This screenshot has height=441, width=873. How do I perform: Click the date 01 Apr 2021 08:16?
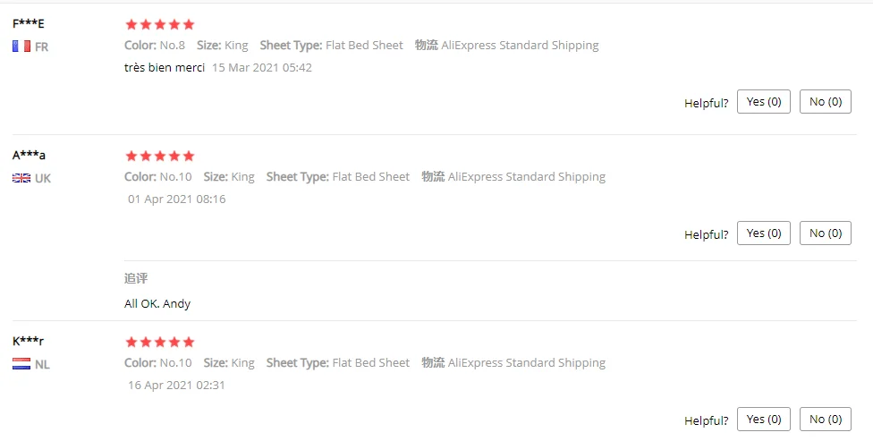(x=176, y=199)
